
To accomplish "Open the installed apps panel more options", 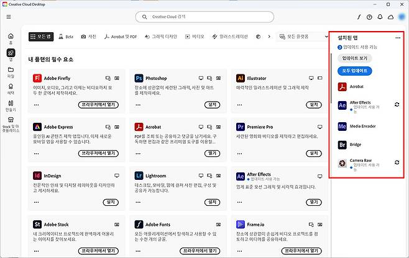I will coord(398,38).
